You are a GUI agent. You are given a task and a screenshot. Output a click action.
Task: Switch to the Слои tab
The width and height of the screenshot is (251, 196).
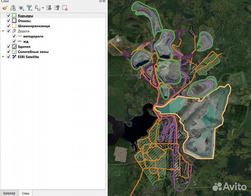point(26,193)
